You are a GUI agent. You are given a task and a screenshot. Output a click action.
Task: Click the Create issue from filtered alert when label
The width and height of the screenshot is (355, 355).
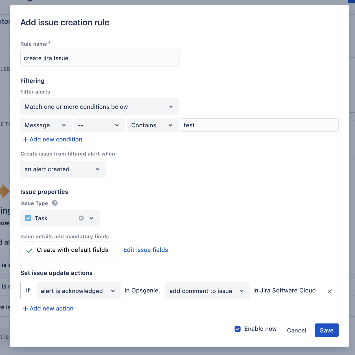[x=68, y=154]
